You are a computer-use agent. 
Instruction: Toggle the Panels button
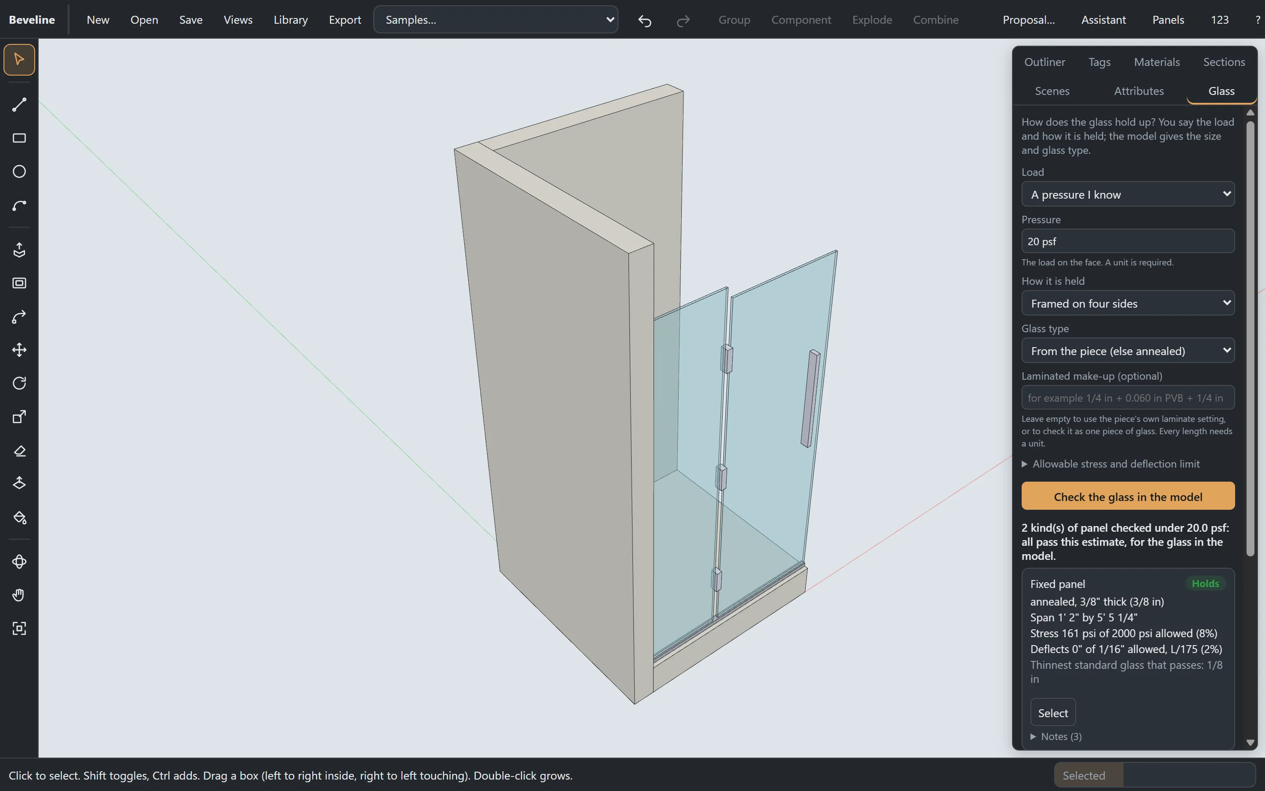click(x=1168, y=20)
